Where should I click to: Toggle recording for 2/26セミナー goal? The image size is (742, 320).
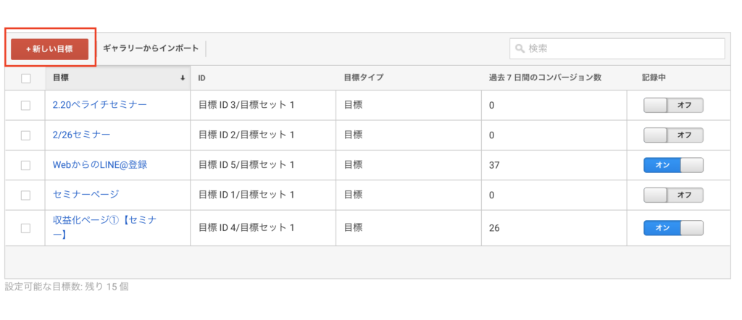(x=673, y=135)
